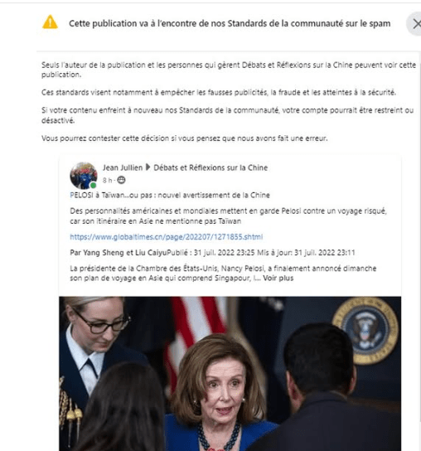Open the Pelosi photo in the post
The width and height of the screenshot is (421, 451).
coord(230,374)
